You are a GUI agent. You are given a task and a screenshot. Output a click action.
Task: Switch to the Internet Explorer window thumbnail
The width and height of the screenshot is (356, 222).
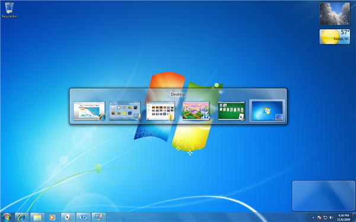(89, 111)
